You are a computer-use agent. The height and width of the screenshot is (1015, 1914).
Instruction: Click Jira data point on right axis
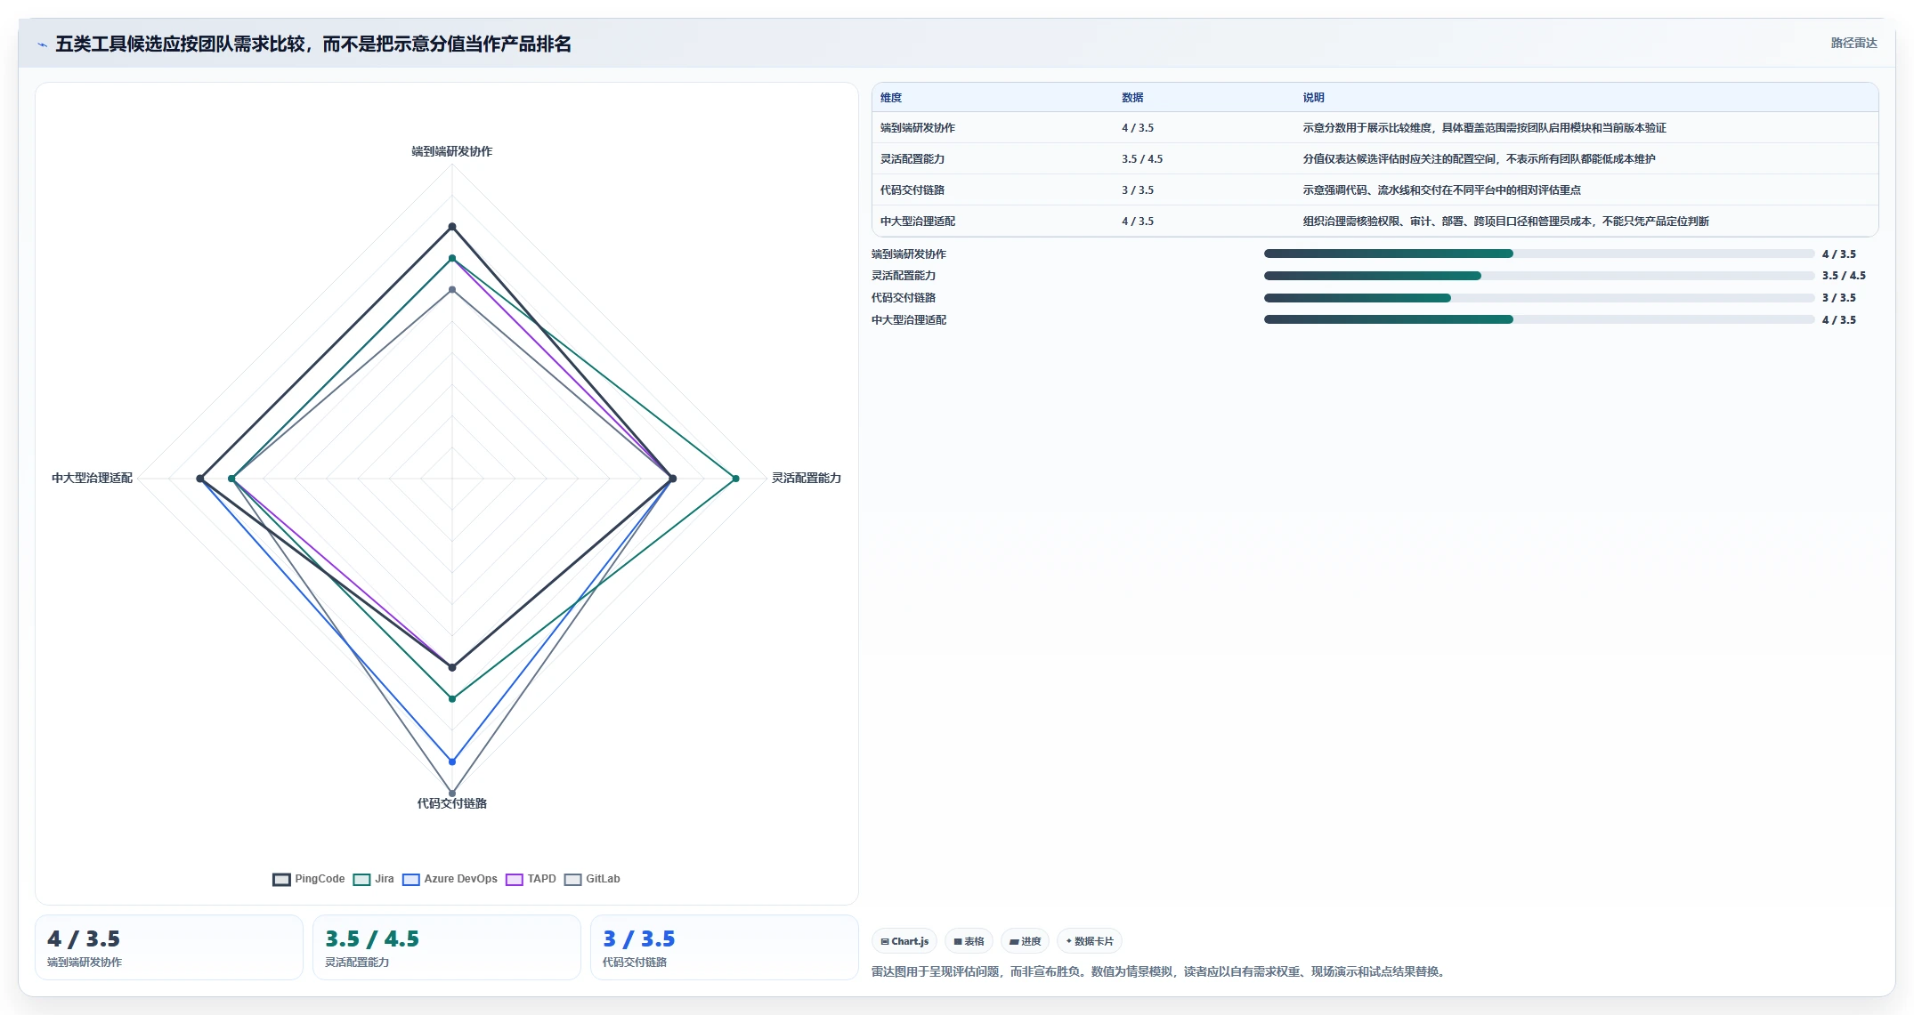coord(735,479)
